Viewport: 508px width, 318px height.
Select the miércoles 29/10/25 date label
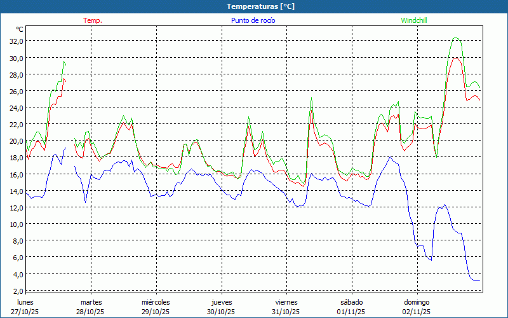[x=156, y=307]
